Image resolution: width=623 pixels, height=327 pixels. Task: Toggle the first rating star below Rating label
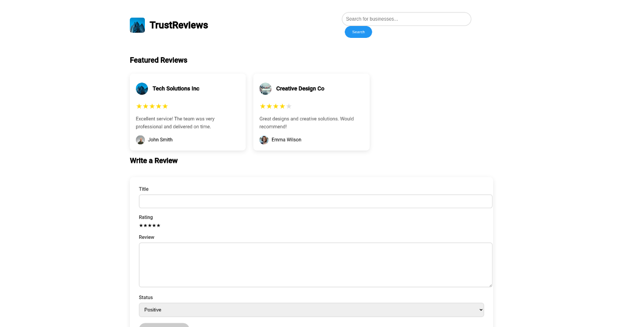click(x=141, y=226)
